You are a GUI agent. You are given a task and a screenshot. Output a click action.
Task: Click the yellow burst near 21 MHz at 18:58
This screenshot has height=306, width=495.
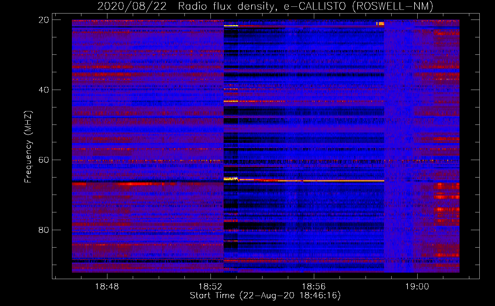click(x=380, y=24)
